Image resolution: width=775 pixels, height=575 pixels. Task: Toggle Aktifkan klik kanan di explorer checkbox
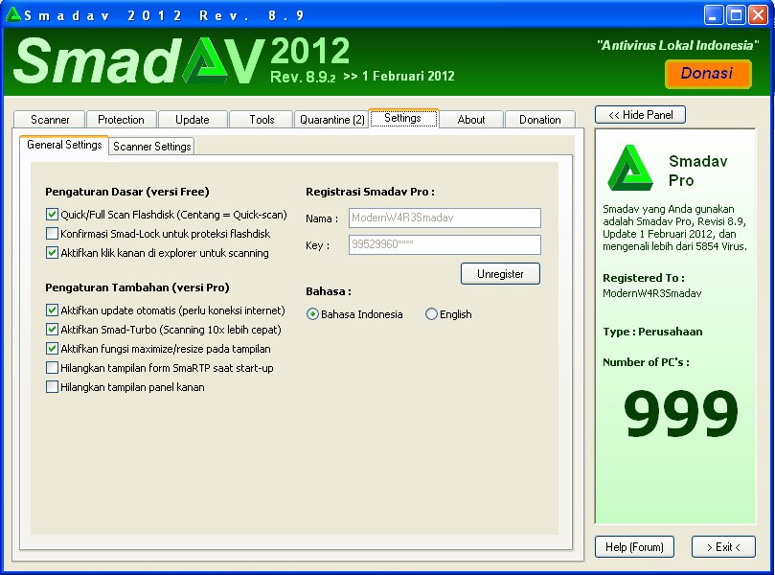click(52, 253)
